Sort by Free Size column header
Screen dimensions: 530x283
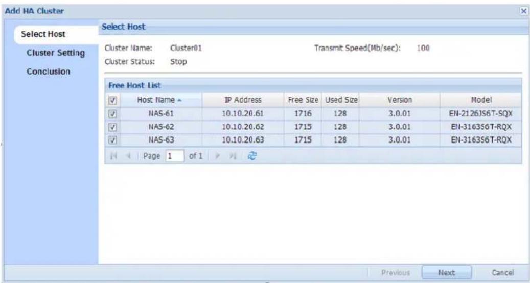[x=303, y=100]
